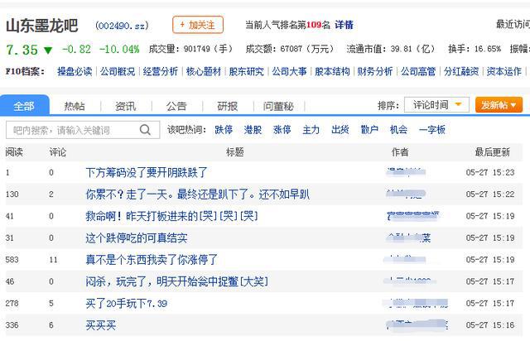
Task: Open F10 link 公司概况
Action: click(x=118, y=71)
